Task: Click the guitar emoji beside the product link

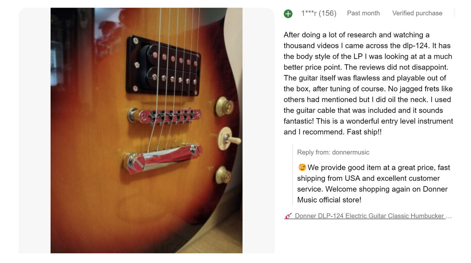Action: [x=288, y=216]
